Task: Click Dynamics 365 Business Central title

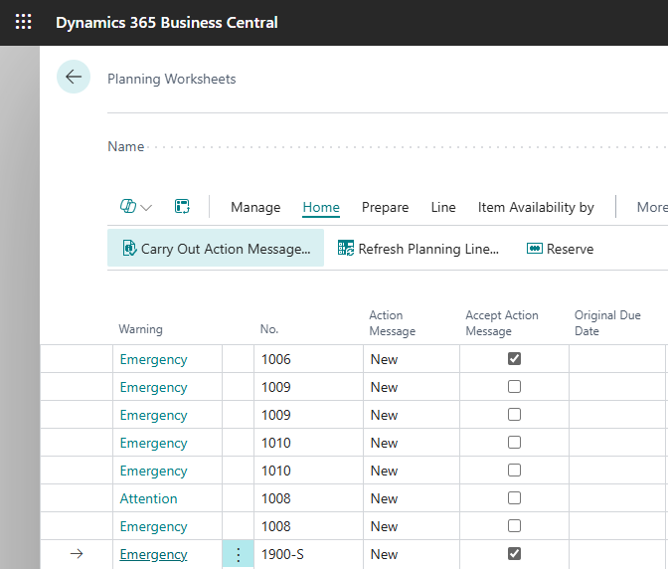Action: point(167,22)
